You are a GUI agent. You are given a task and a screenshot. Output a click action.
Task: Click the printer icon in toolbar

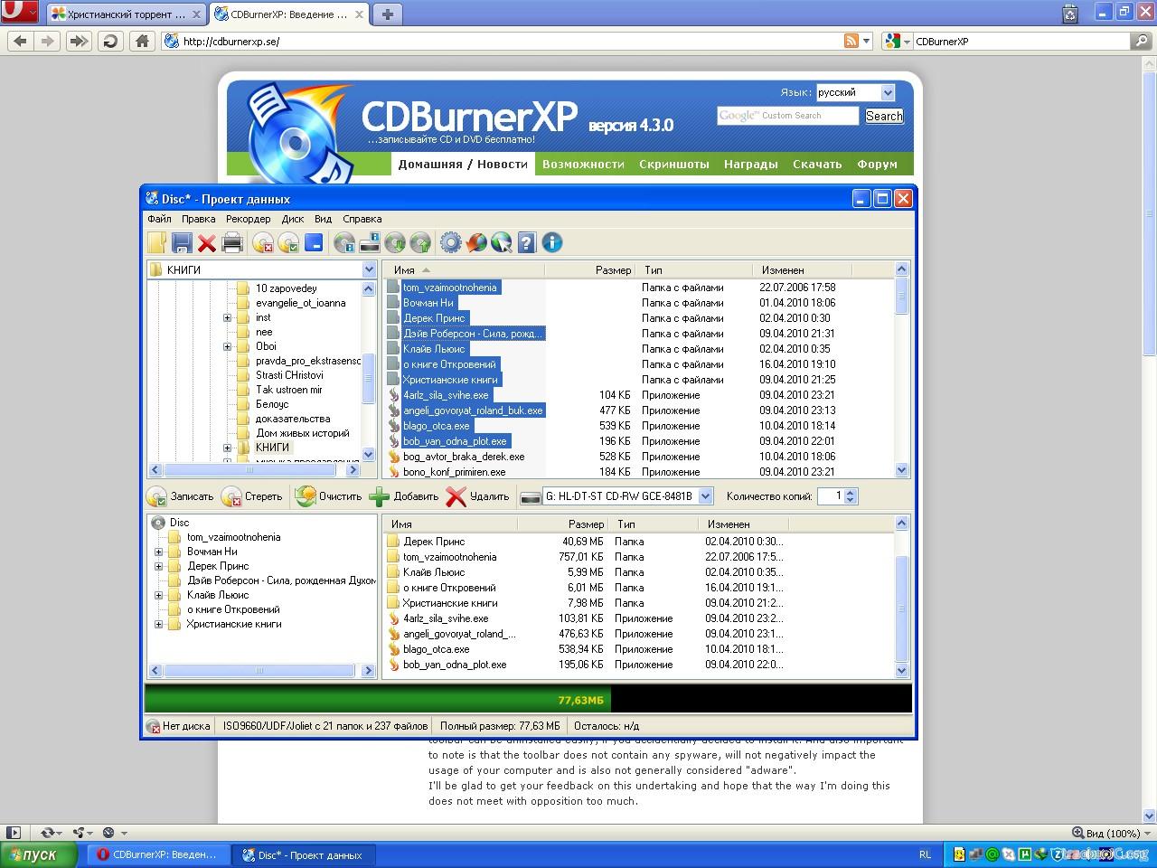coord(232,242)
